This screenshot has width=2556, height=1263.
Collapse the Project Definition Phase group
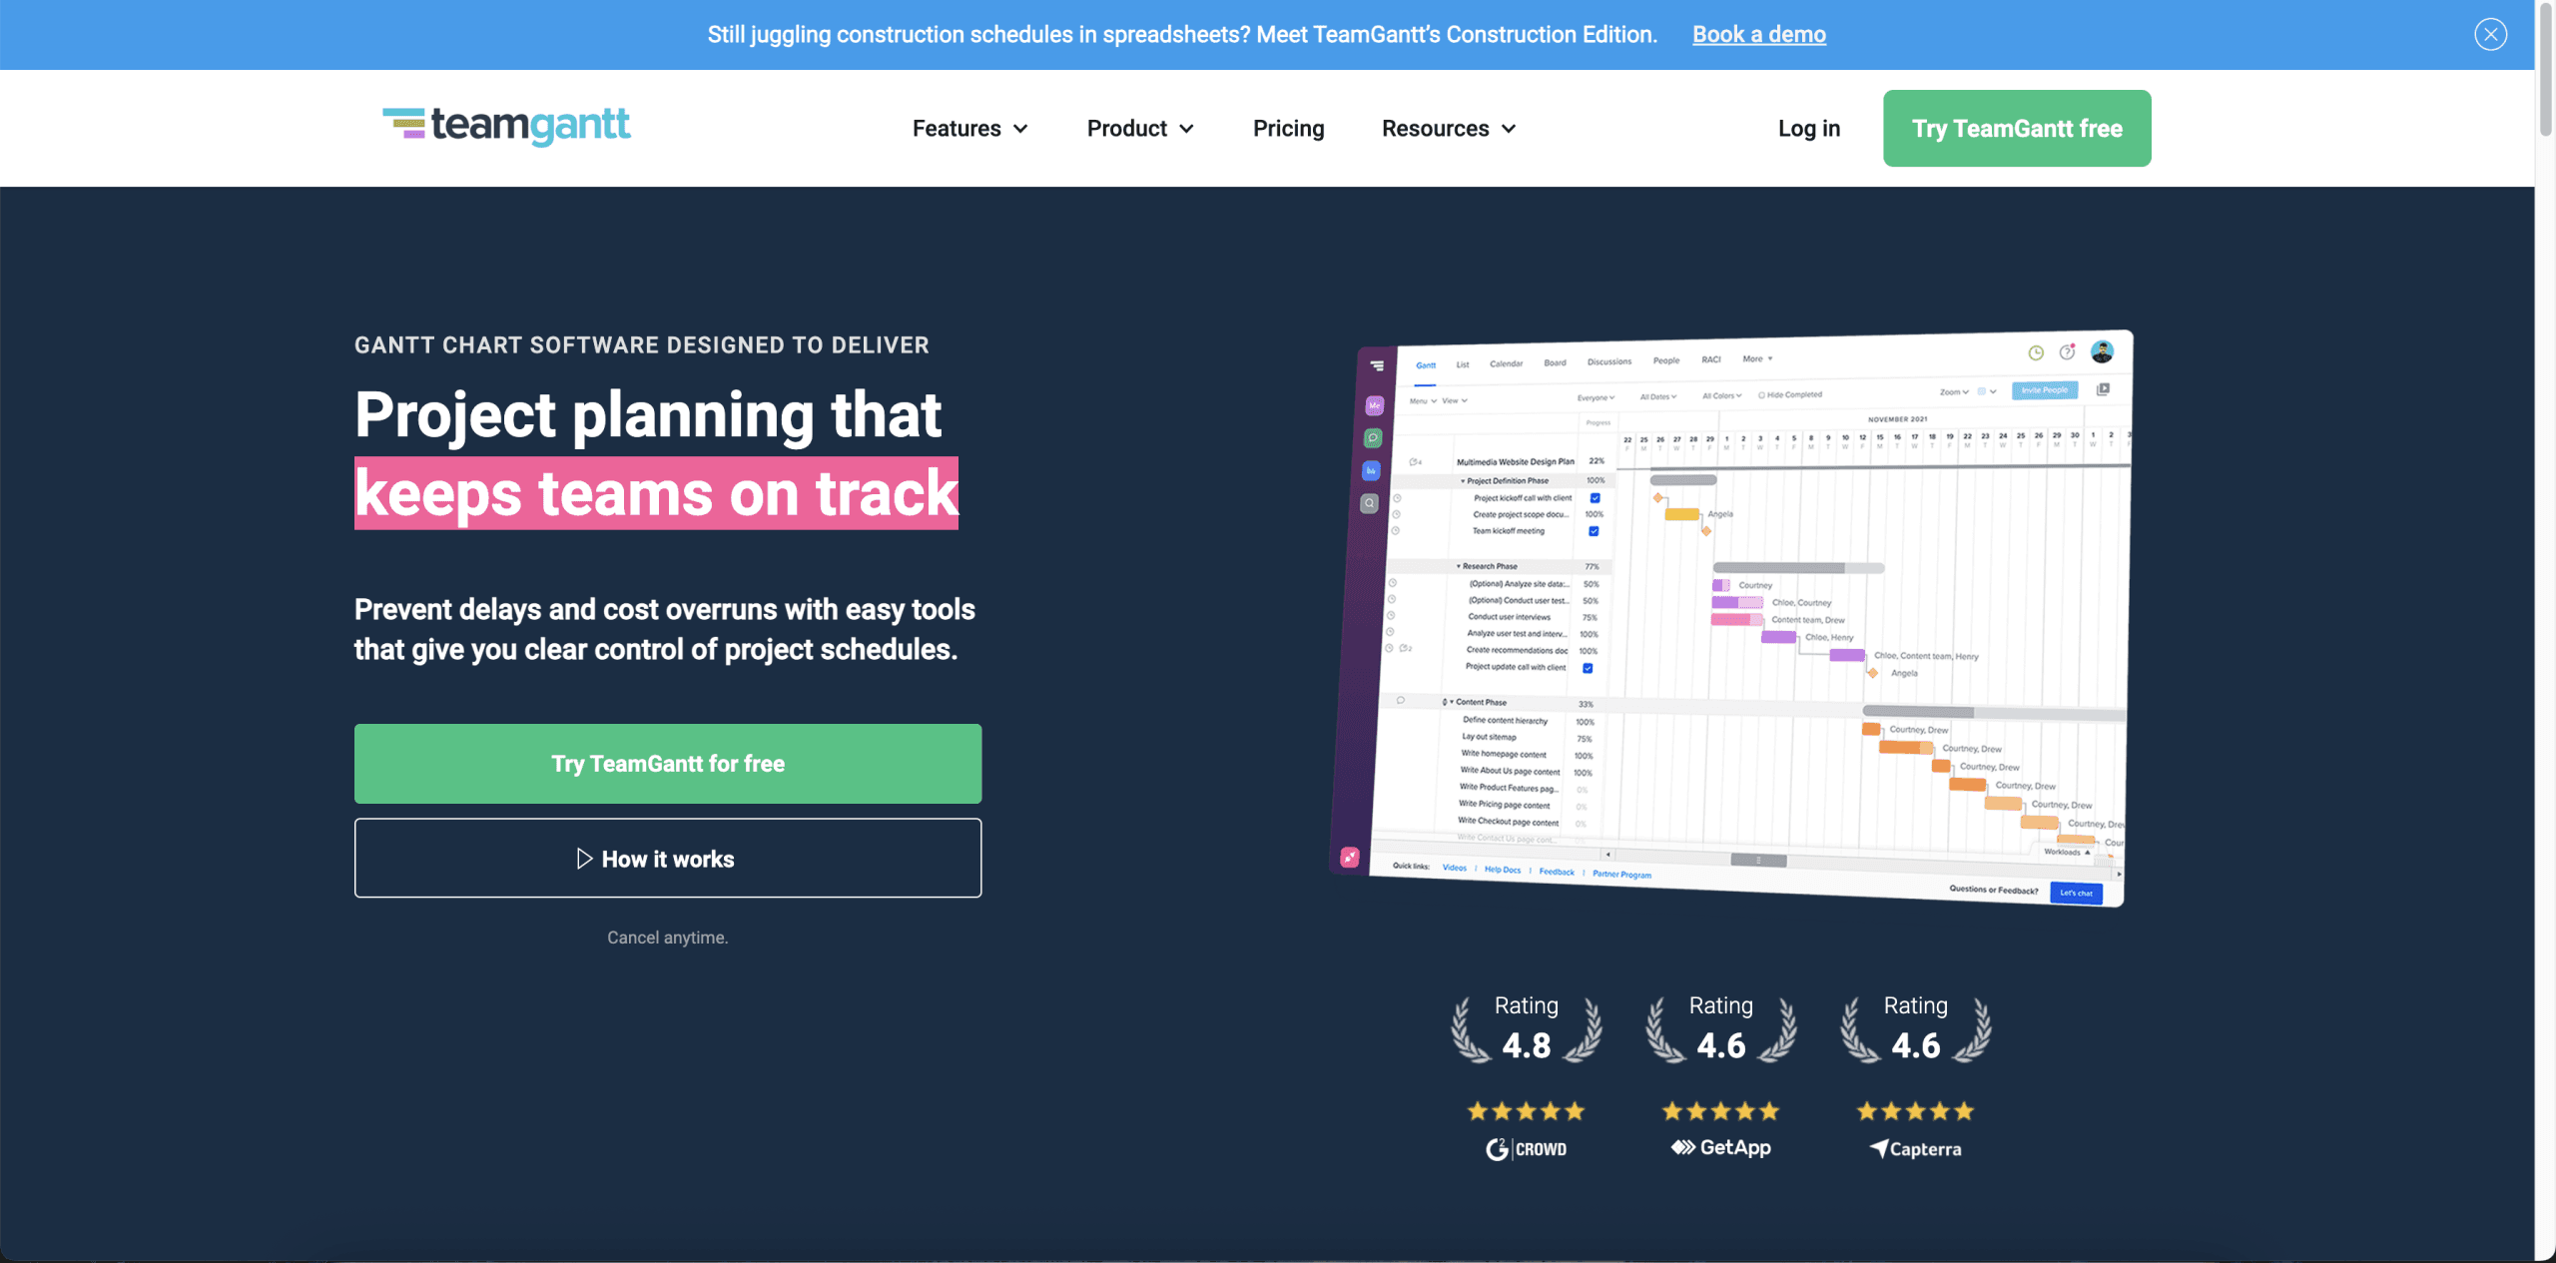(1463, 481)
